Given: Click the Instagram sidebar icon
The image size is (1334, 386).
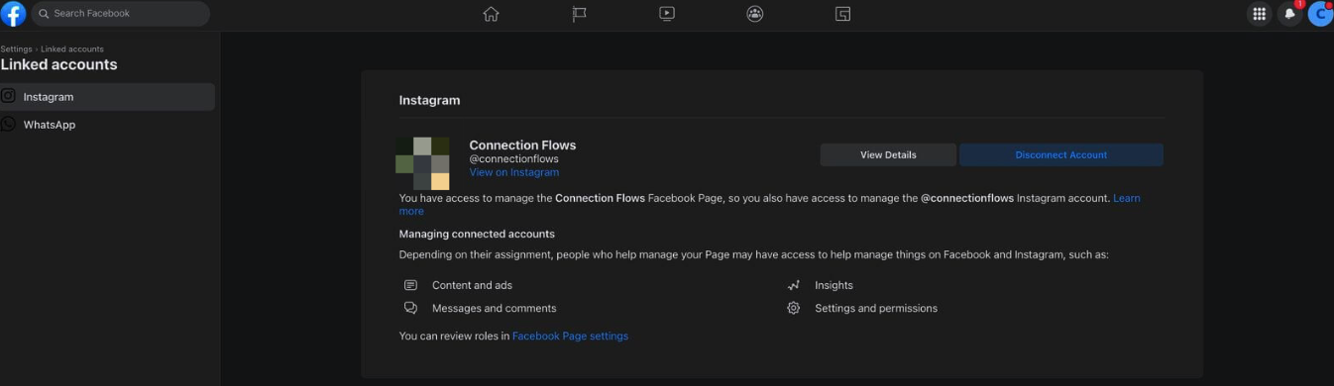Looking at the screenshot, I should (8, 96).
